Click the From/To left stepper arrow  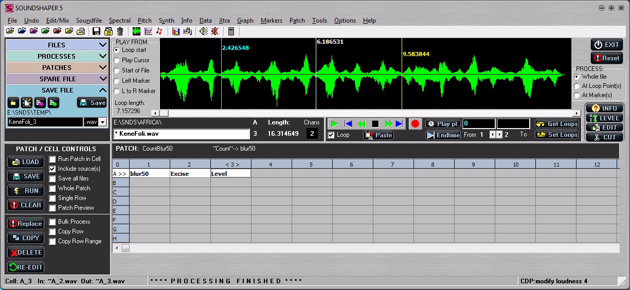[492, 135]
